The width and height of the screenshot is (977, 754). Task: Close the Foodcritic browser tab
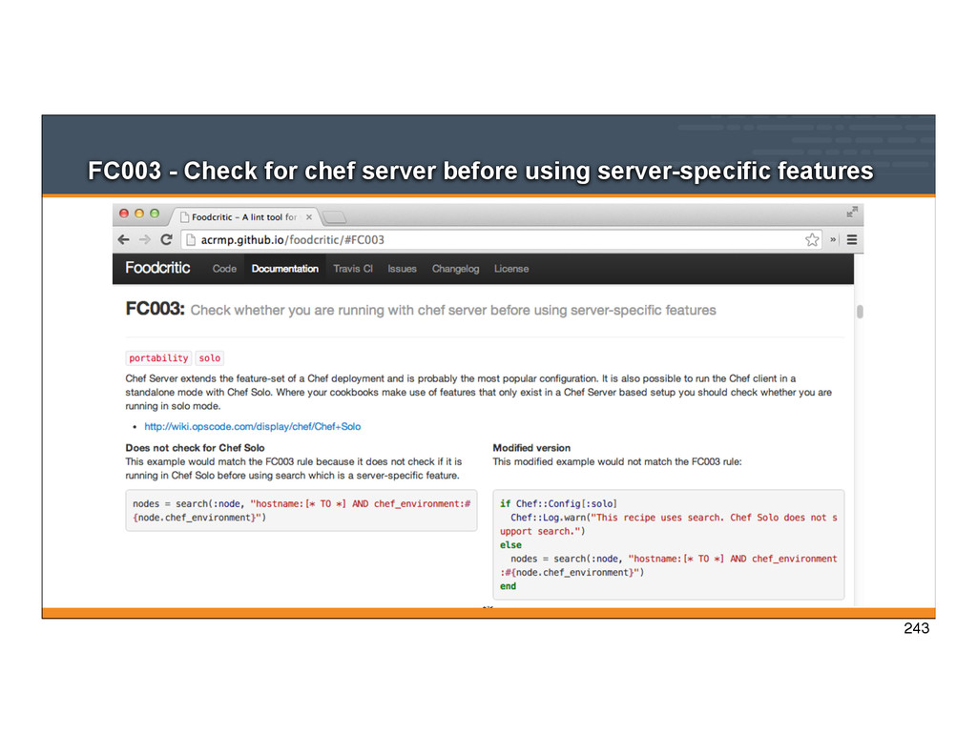(x=308, y=217)
